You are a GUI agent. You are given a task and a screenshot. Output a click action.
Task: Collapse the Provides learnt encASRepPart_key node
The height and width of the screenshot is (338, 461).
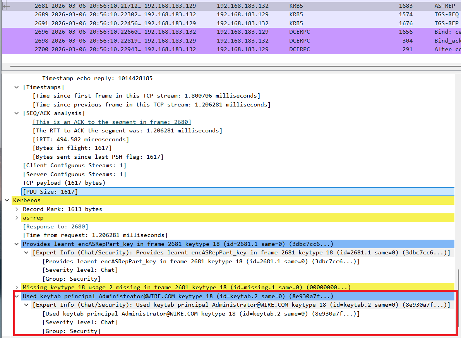pyautogui.click(x=17, y=244)
